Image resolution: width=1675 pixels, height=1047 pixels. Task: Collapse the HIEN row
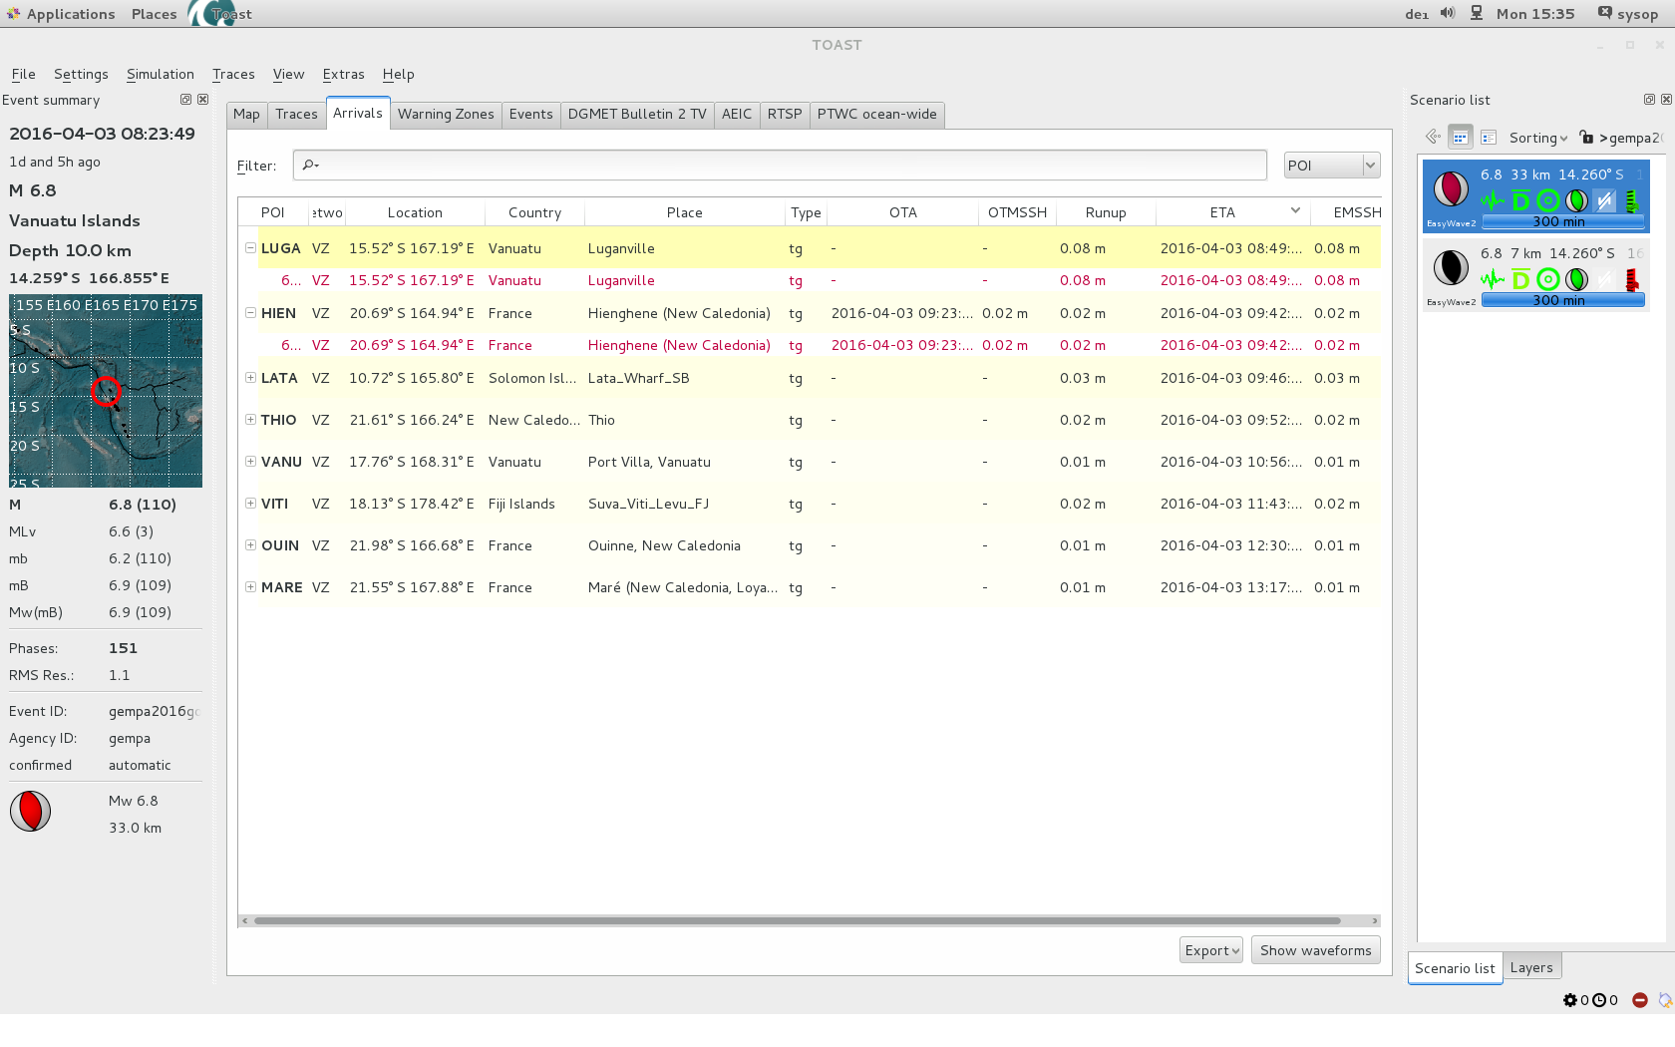[250, 313]
